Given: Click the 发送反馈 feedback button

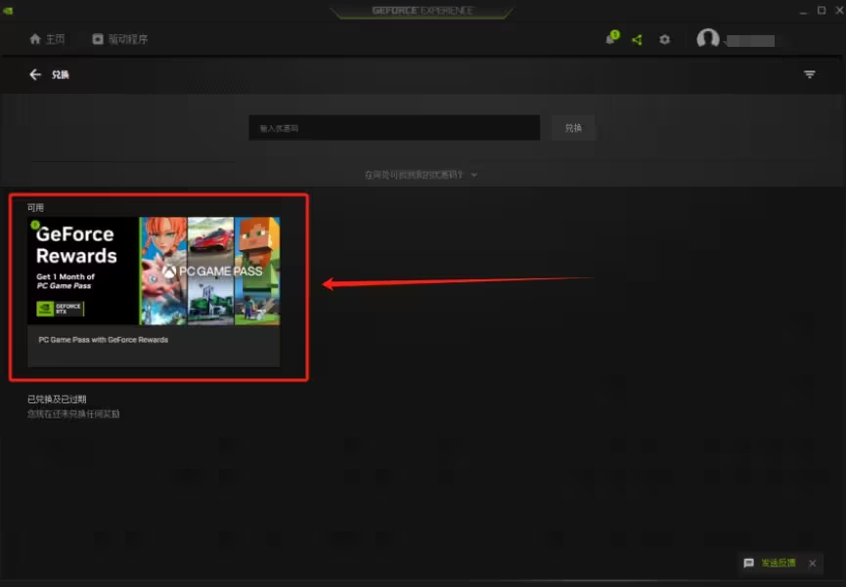Looking at the screenshot, I should pyautogui.click(x=770, y=563).
